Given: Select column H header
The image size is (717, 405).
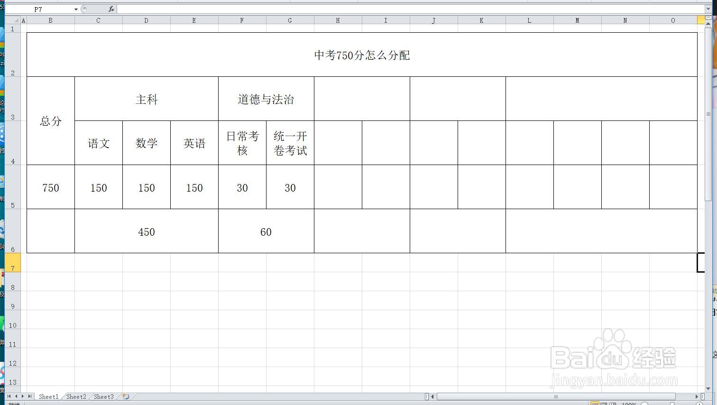Looking at the screenshot, I should 338,20.
